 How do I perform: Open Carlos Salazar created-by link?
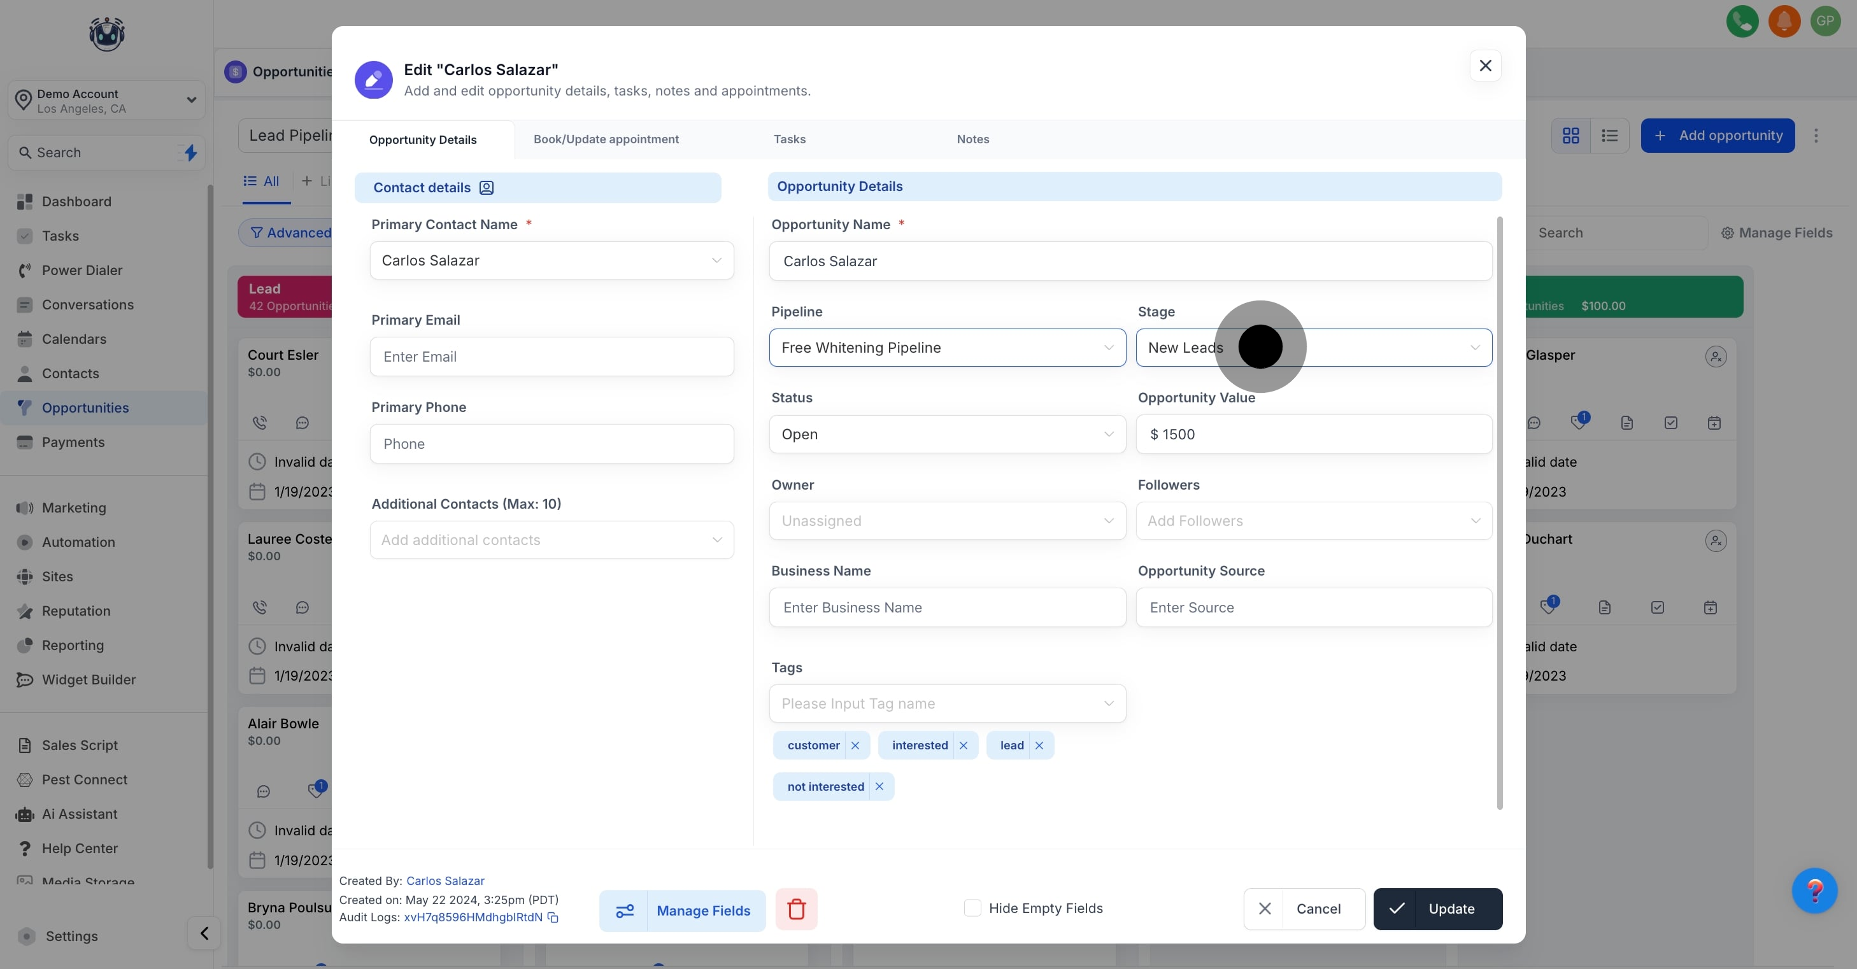[445, 881]
